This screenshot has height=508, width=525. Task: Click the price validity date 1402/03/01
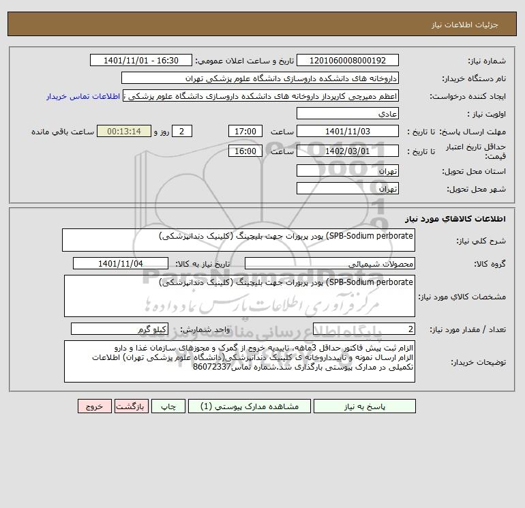click(x=348, y=151)
